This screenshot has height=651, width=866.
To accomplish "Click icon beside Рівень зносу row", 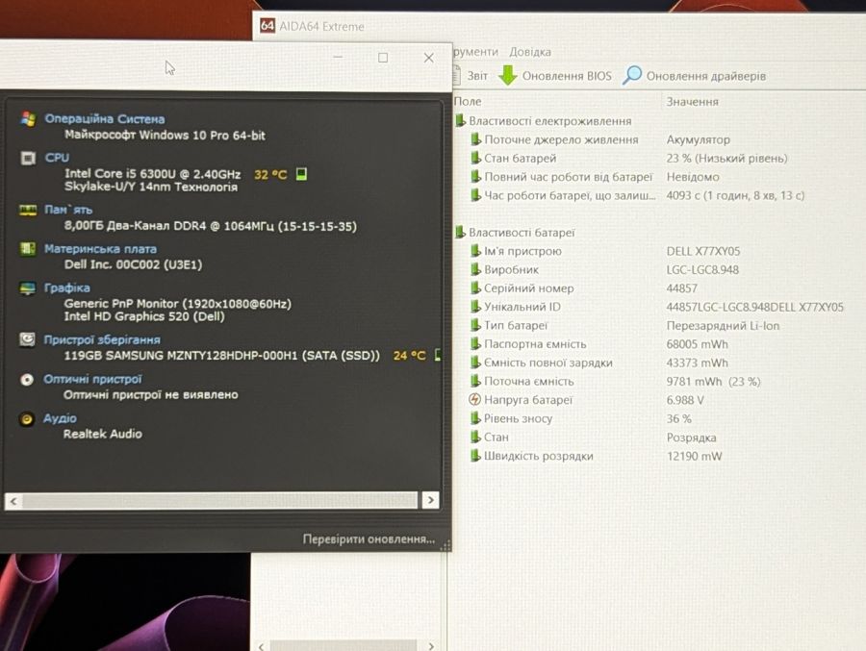I will tap(475, 418).
